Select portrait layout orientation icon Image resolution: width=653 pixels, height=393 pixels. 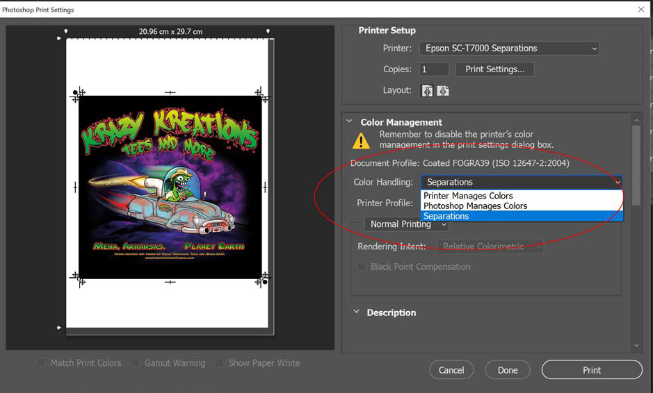pos(427,91)
